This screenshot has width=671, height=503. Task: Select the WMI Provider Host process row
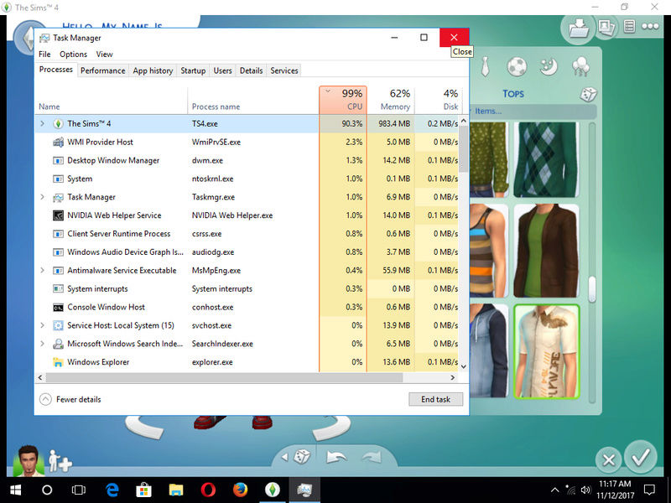pos(247,142)
